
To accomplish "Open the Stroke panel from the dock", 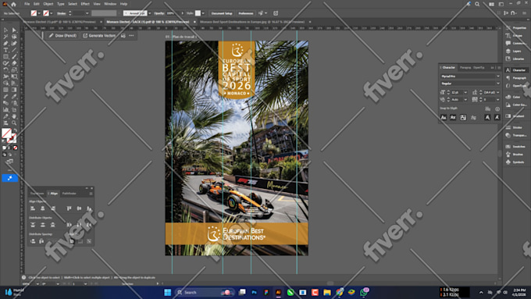I will click(514, 128).
